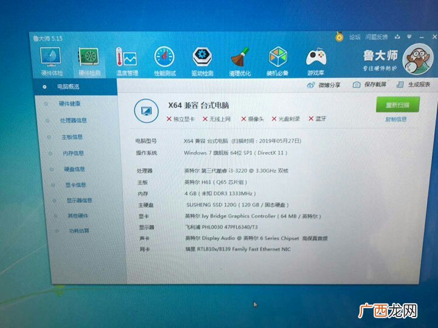This screenshot has width=438, height=328.
Task: Select 显卡信息 in the sidebar
Action: tap(75, 185)
